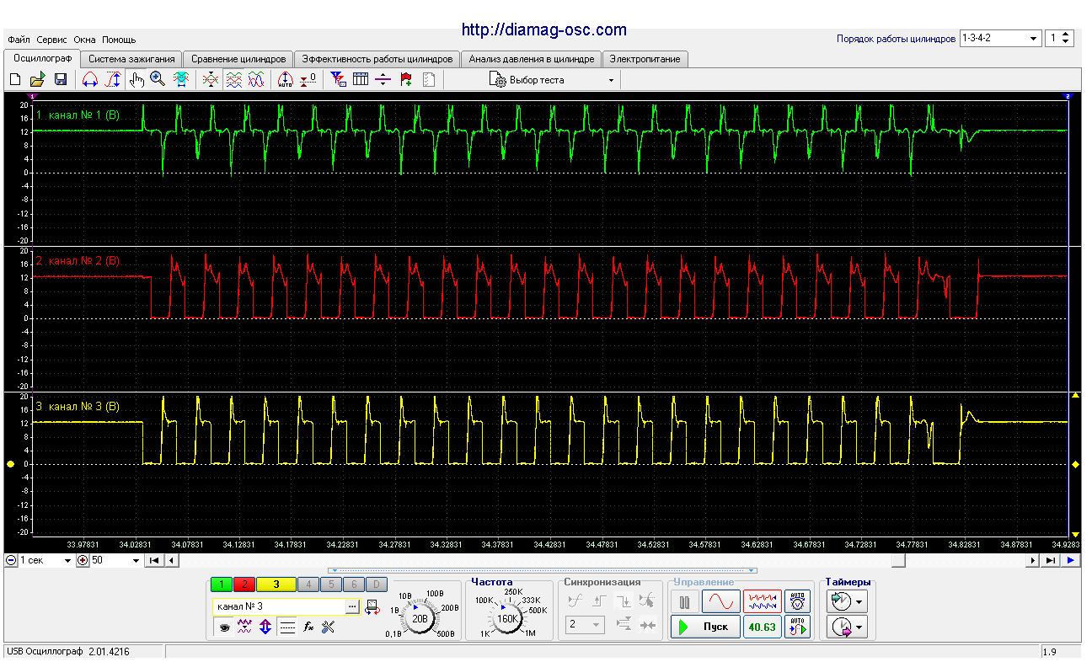Toggle yellow channel 3 button
This screenshot has width=1092, height=662.
[x=276, y=585]
